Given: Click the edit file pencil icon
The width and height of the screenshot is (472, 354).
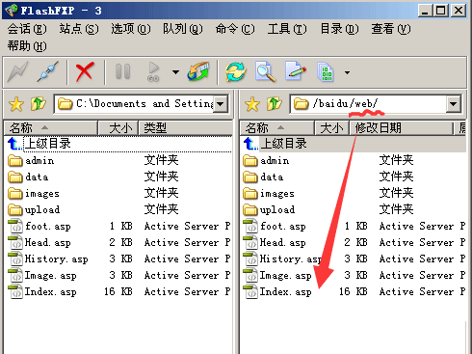Looking at the screenshot, I should [296, 71].
